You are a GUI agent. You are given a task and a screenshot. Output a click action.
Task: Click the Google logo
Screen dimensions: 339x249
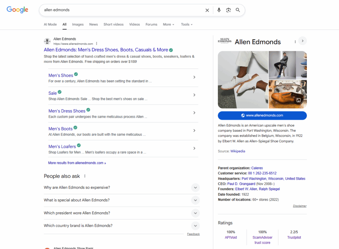tap(17, 10)
